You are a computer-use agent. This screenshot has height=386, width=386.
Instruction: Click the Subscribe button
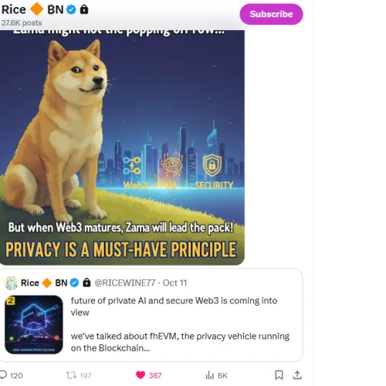(x=271, y=14)
